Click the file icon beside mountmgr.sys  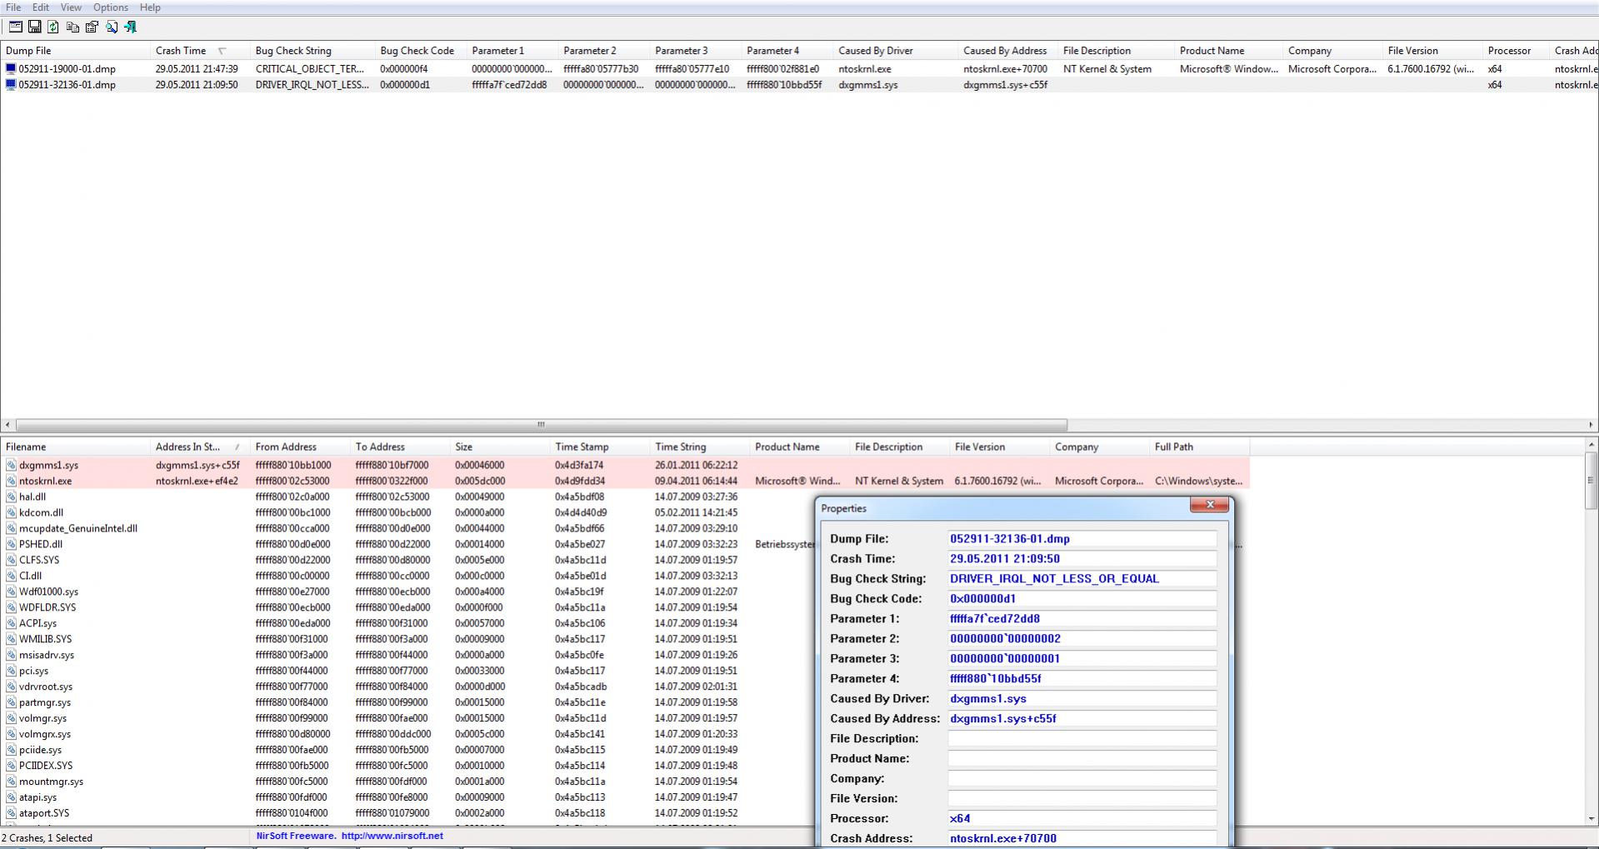(x=11, y=782)
